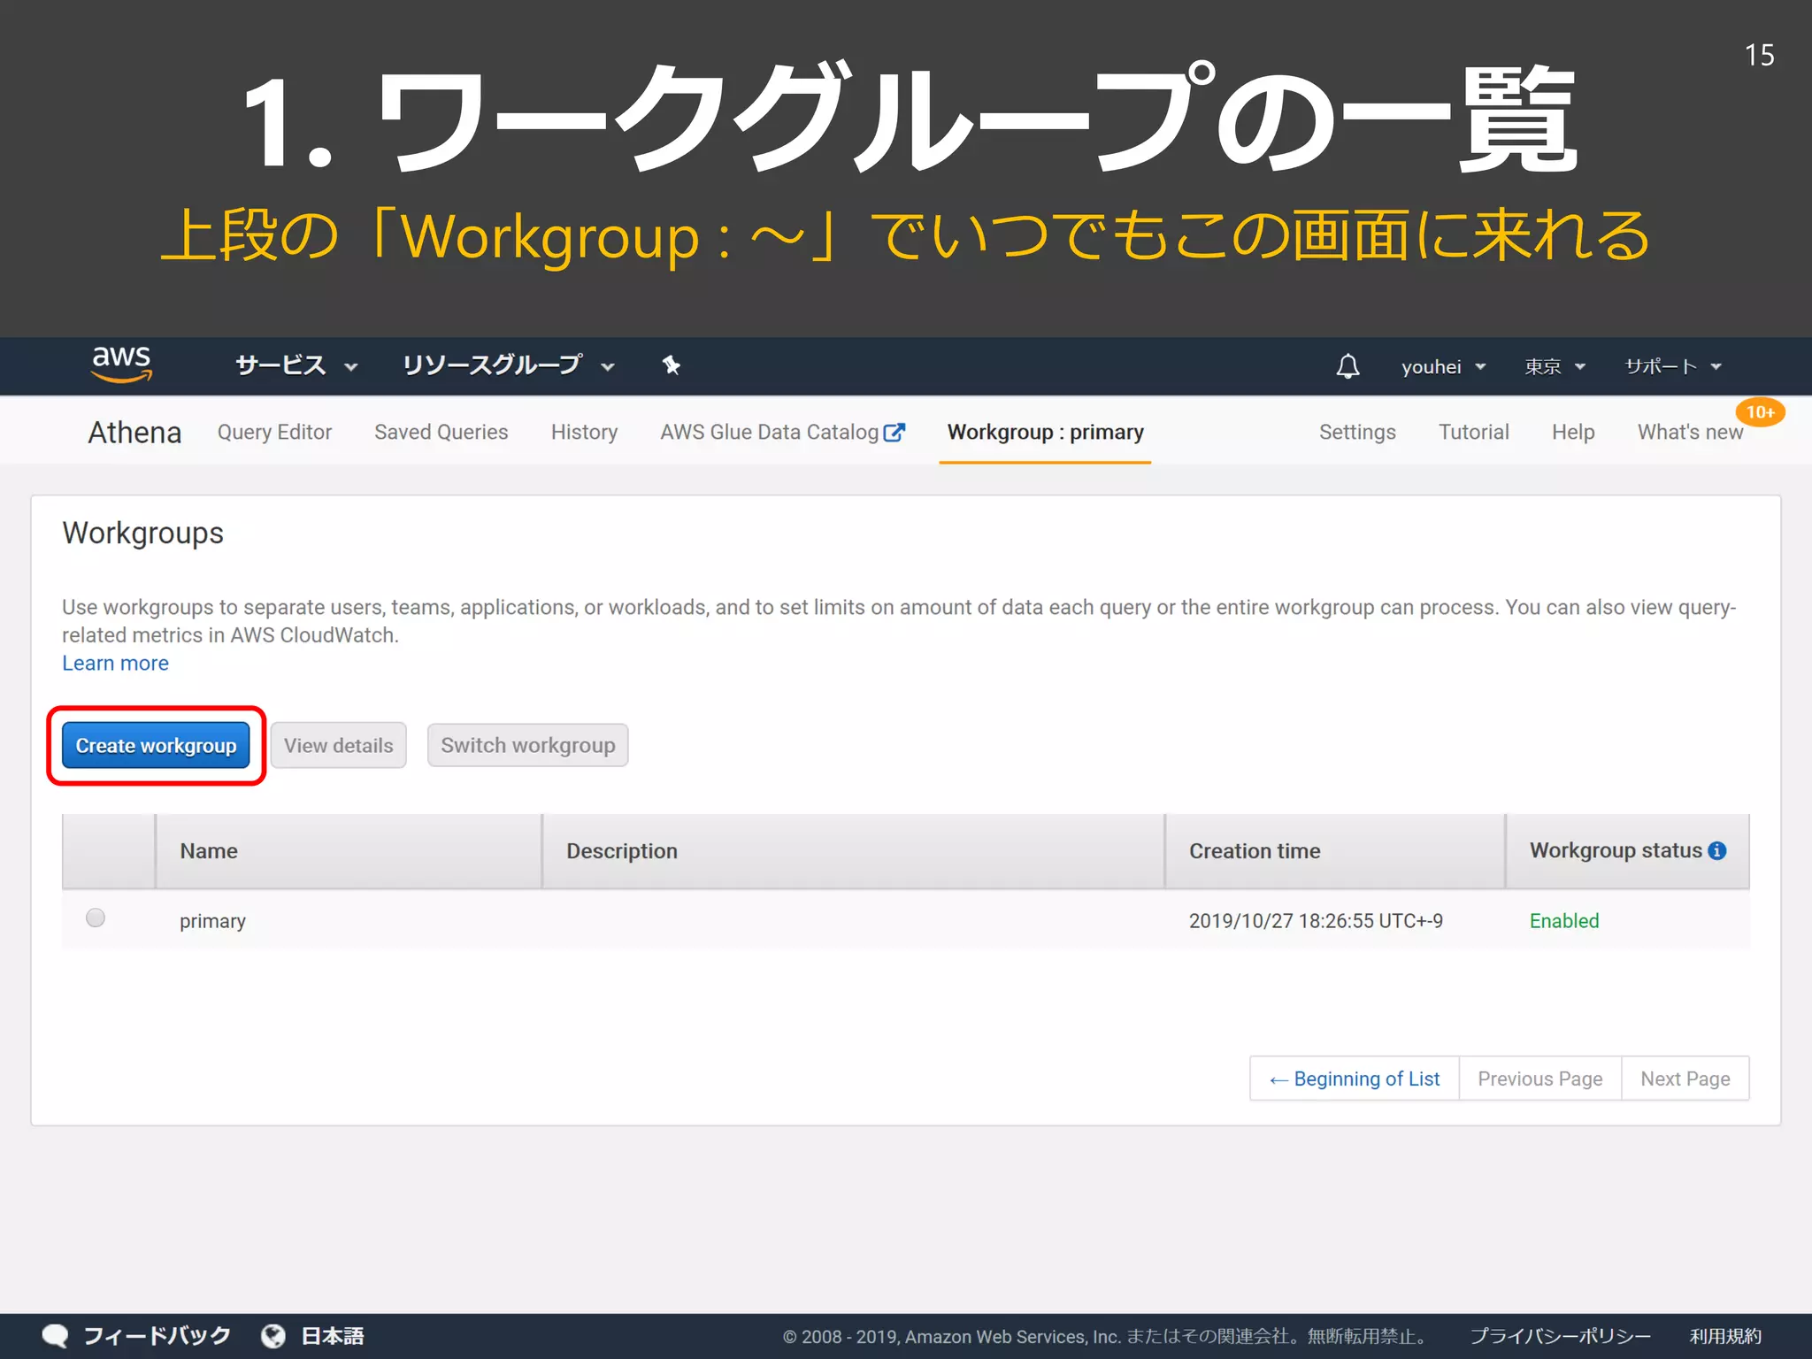This screenshot has width=1812, height=1359.
Task: Click the フィードバック footer link
Action: point(157,1336)
